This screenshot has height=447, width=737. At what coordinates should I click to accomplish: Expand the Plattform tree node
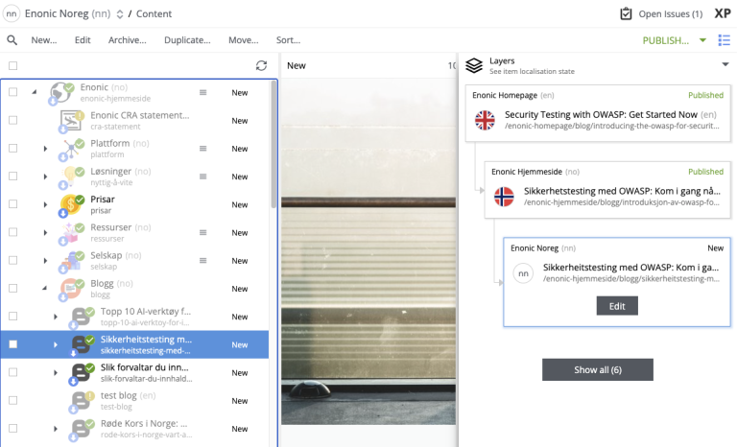click(x=45, y=149)
